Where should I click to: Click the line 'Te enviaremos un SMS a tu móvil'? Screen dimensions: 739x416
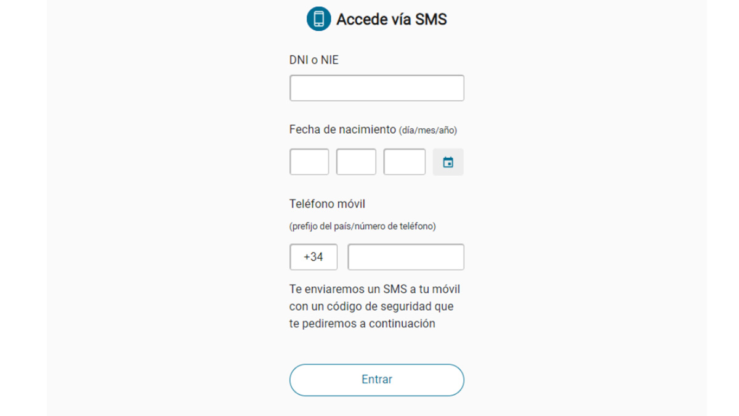[374, 289]
